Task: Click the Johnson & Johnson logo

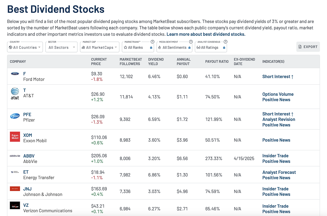Action: pyautogui.click(x=15, y=189)
